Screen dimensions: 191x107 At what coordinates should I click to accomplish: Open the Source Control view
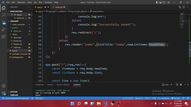4,23
